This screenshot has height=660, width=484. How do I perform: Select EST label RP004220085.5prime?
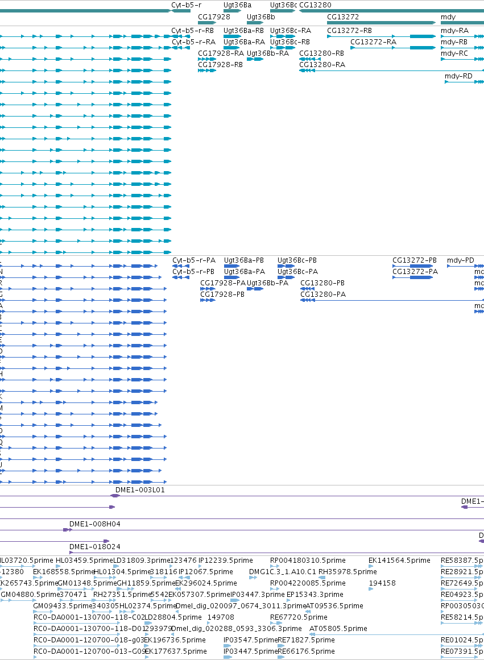click(308, 583)
